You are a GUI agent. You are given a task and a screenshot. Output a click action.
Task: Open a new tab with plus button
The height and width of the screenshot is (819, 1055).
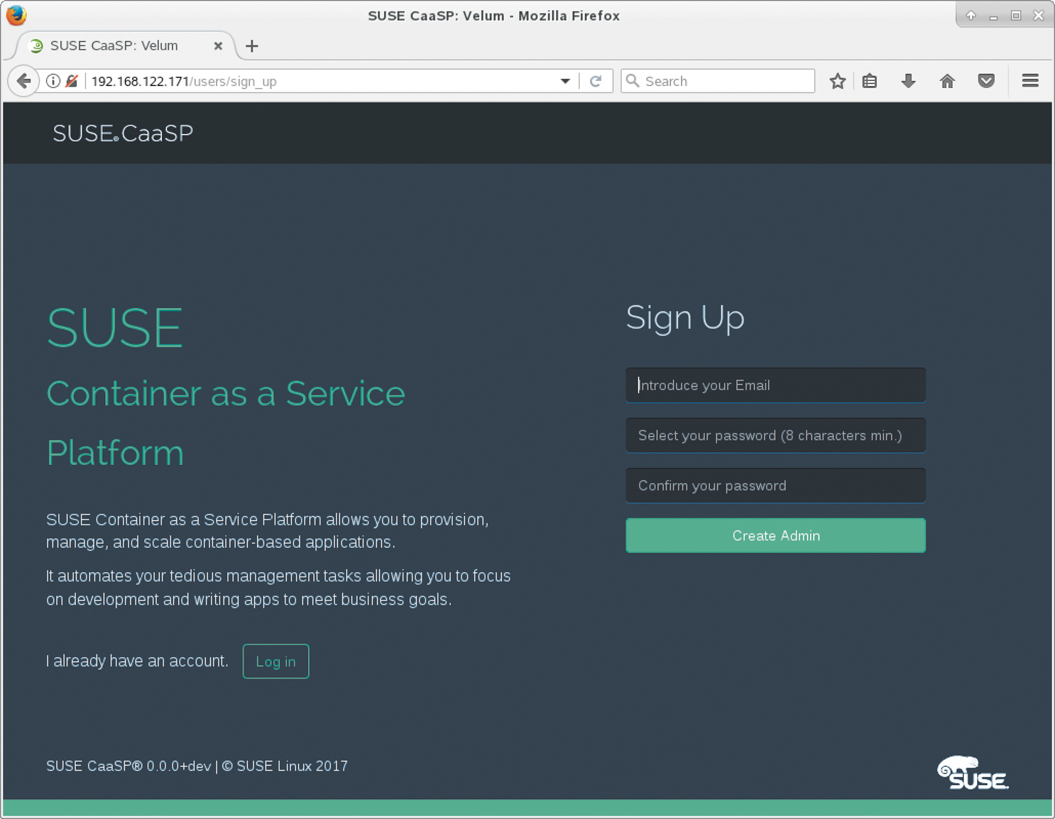tap(252, 46)
